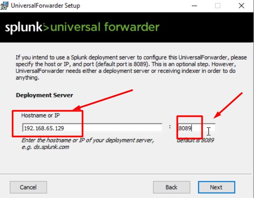Viewport: 254px width, 198px height.
Task: Click the 'Deployment Server' heading
Action: 44,95
